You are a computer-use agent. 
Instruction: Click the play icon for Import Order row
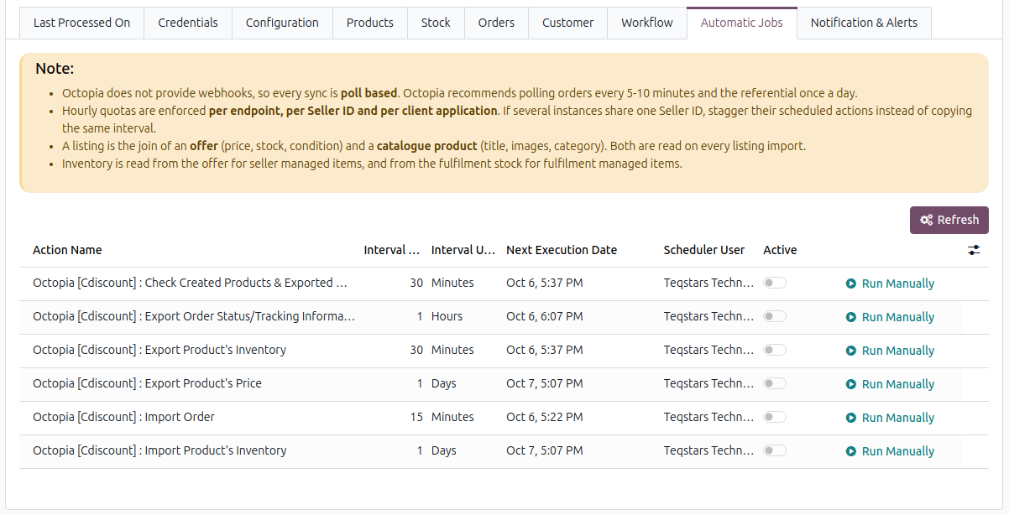coord(851,418)
